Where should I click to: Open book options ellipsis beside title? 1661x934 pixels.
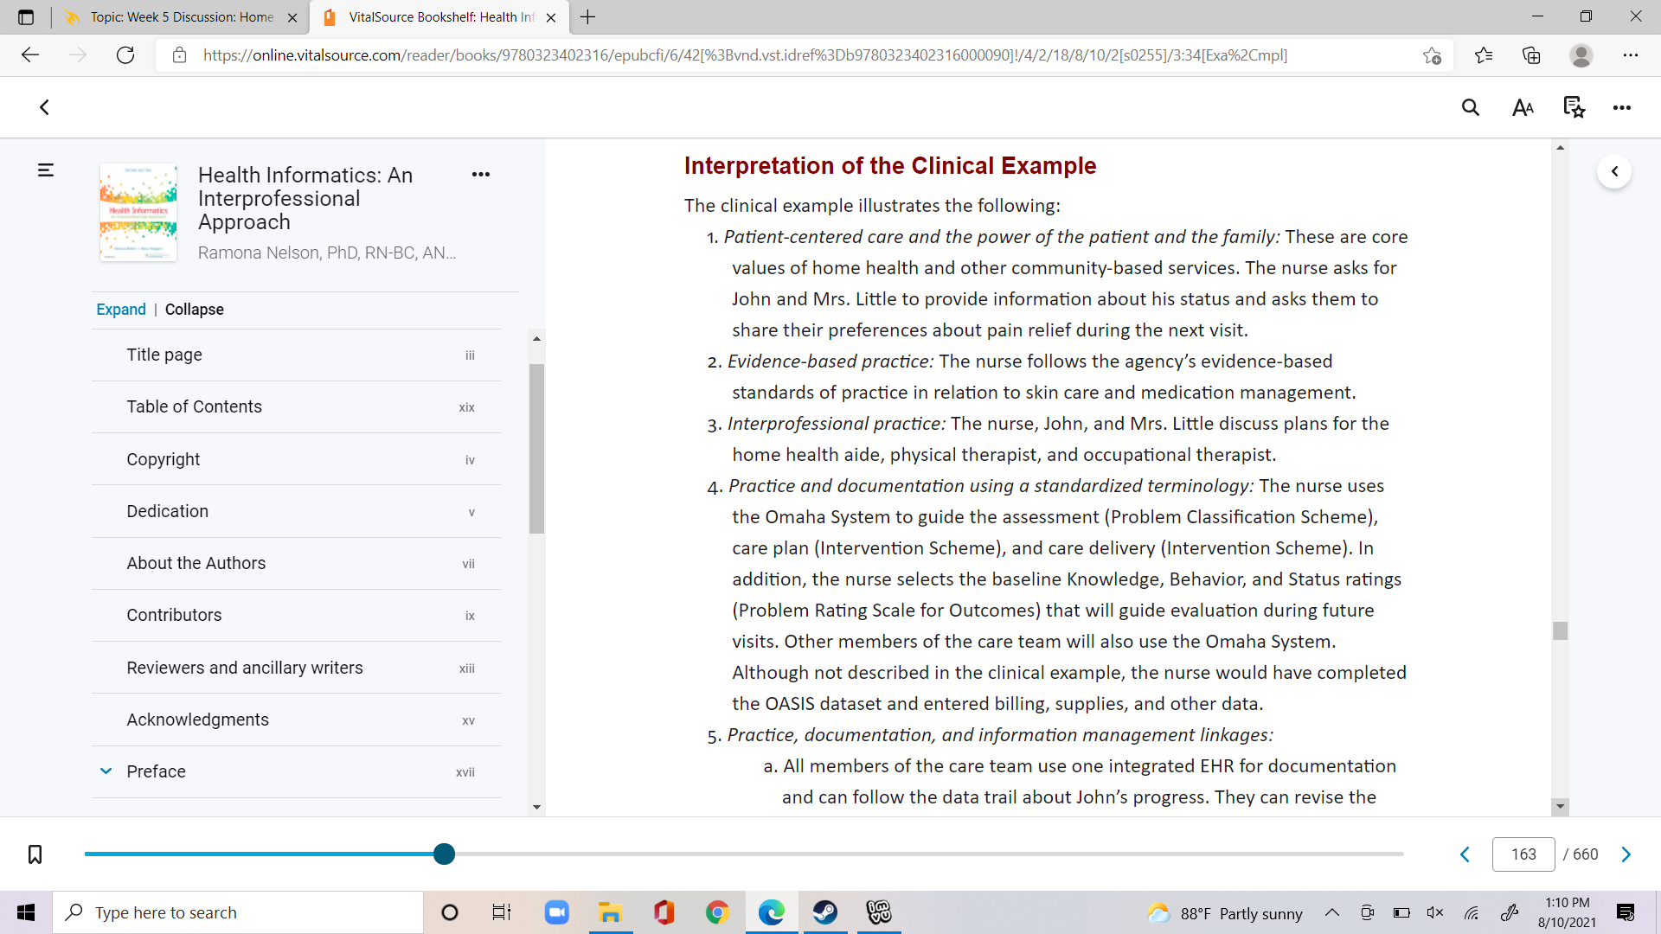tap(481, 175)
